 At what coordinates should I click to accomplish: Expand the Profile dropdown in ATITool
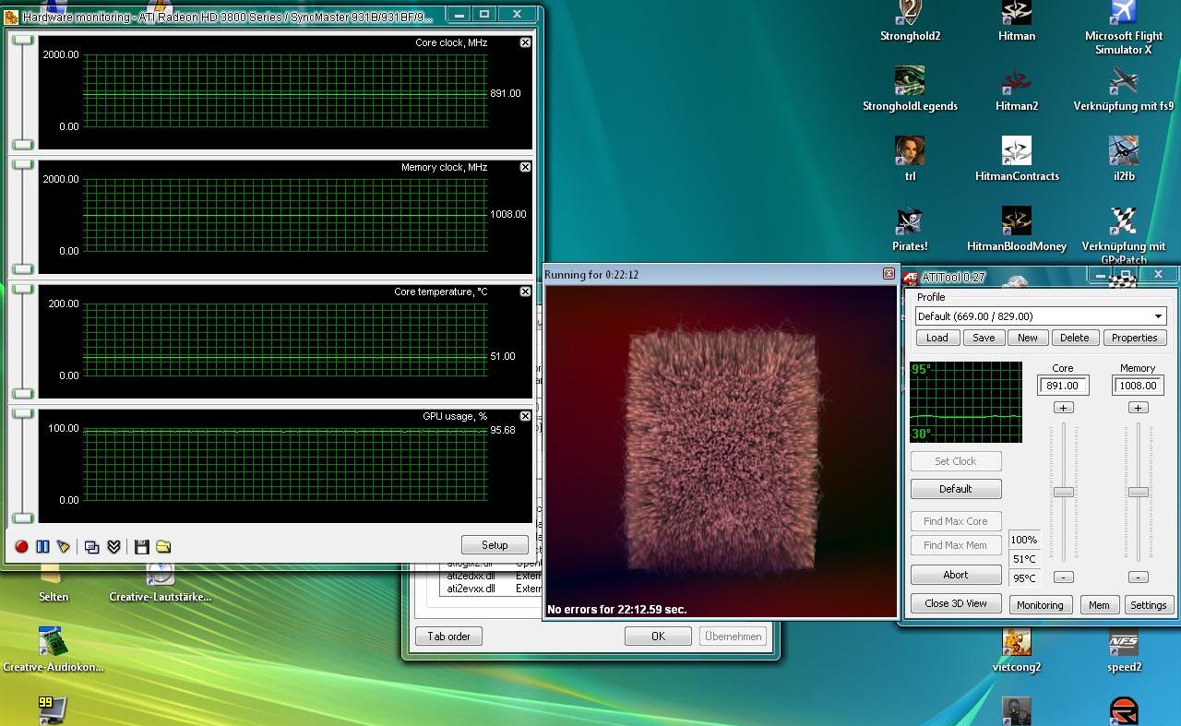(x=1159, y=316)
